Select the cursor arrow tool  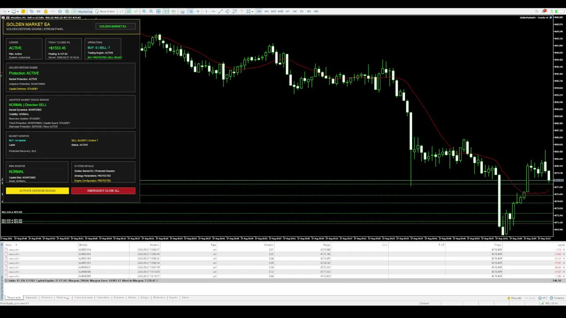tap(191, 11)
